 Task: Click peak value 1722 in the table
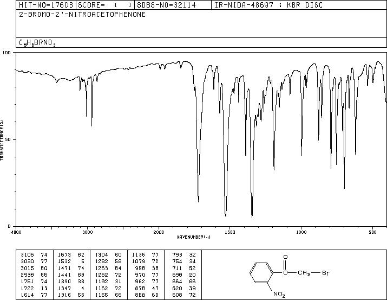27,288
